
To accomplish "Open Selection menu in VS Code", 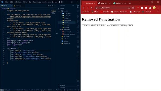I will pyautogui.click(x=18, y=2).
